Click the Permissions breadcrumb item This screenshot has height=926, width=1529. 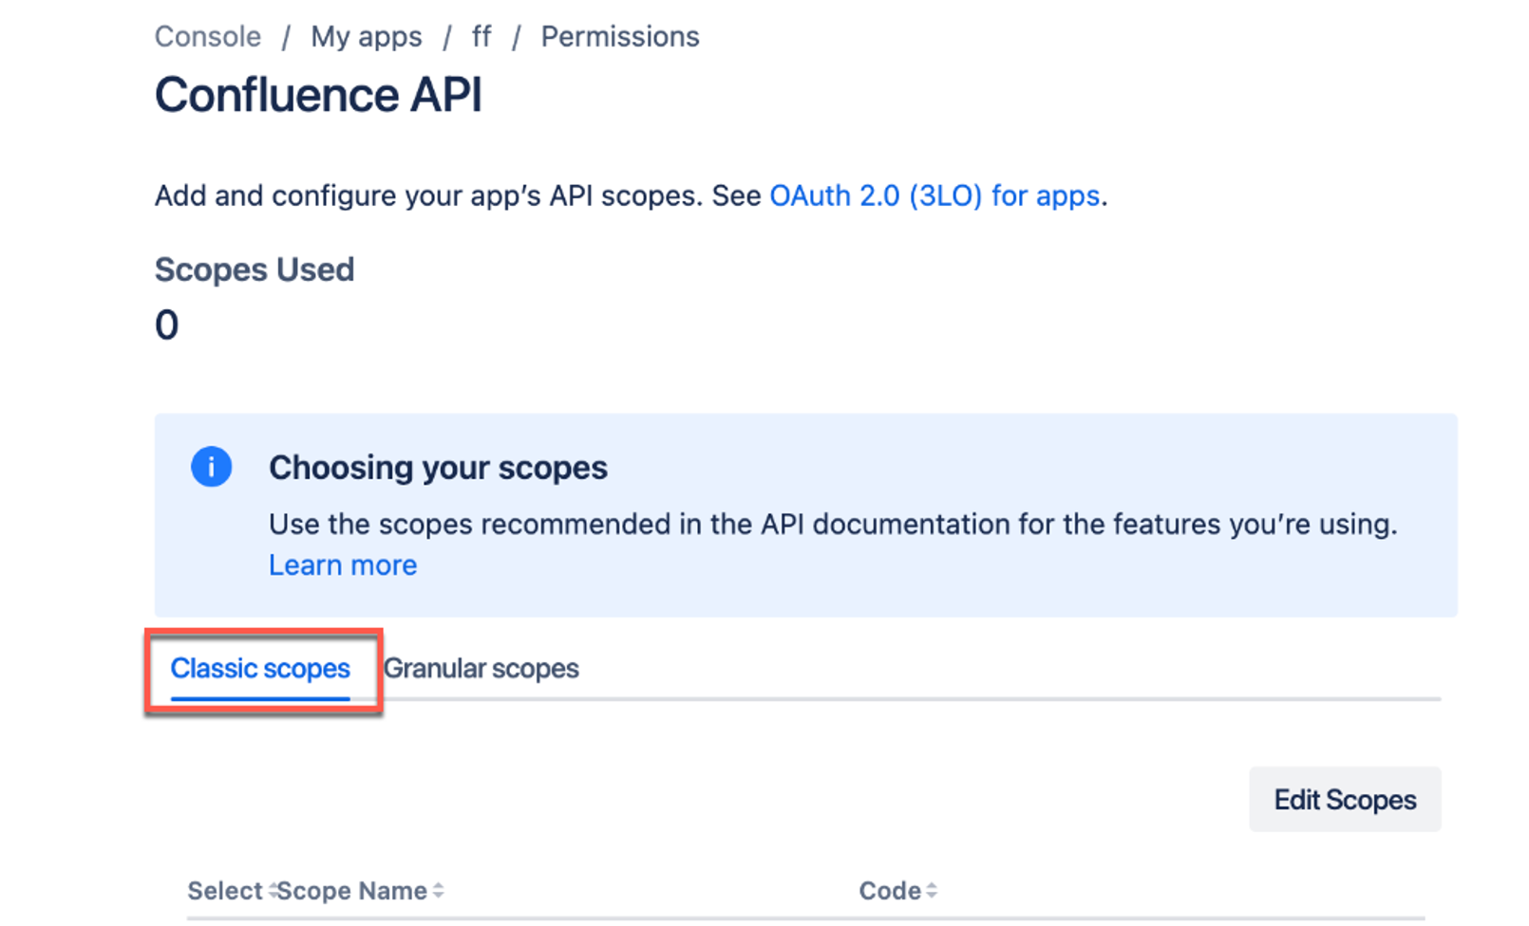pyautogui.click(x=620, y=37)
